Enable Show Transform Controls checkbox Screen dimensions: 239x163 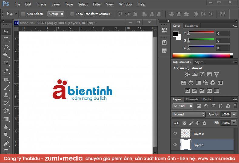pyautogui.click(x=72, y=14)
